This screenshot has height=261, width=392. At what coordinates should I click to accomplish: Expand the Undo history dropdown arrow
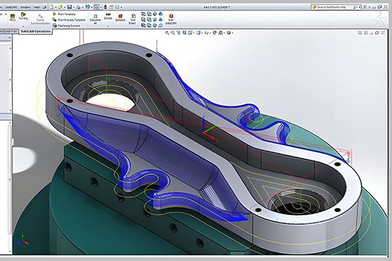91,7
